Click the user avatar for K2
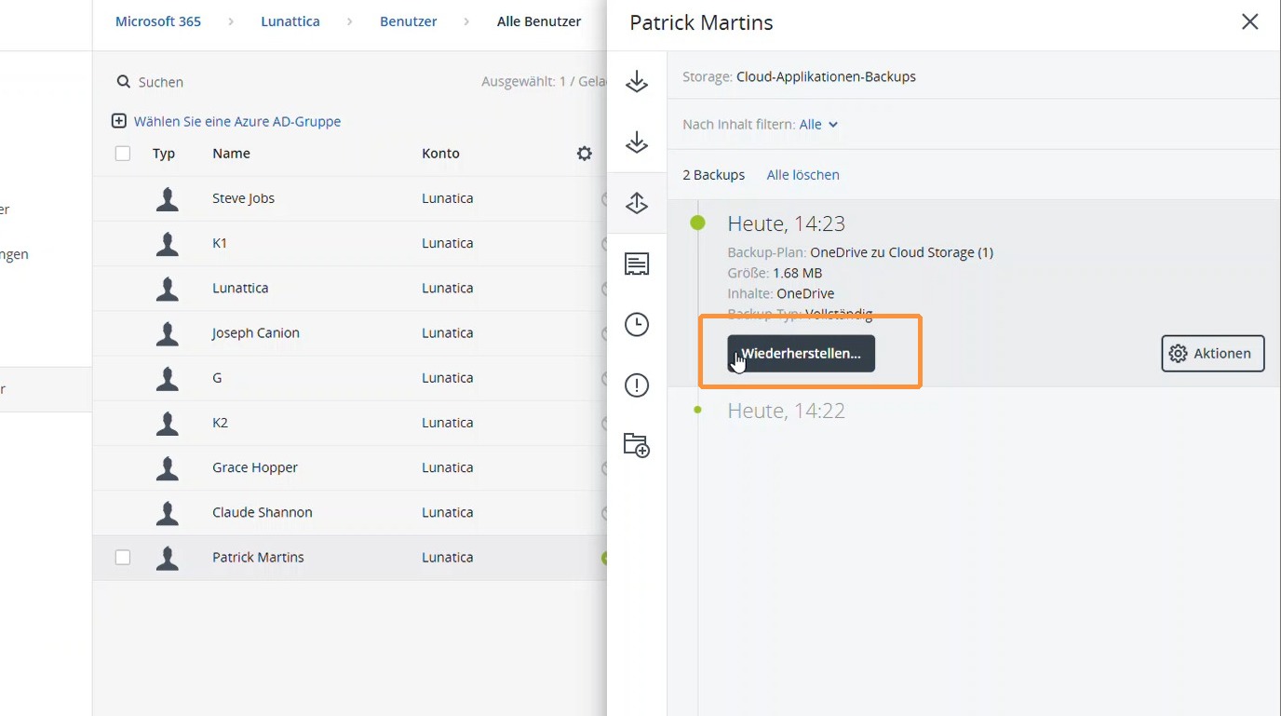This screenshot has width=1281, height=716. tap(168, 423)
